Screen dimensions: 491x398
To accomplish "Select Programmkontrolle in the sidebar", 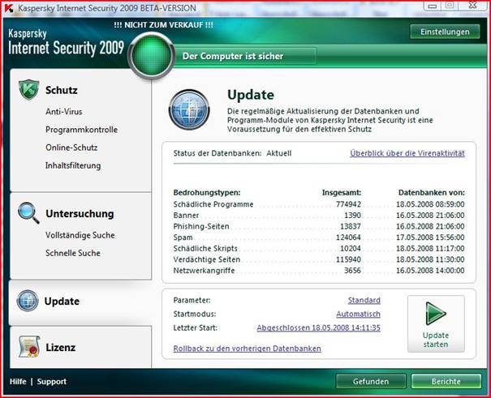I will tap(81, 130).
